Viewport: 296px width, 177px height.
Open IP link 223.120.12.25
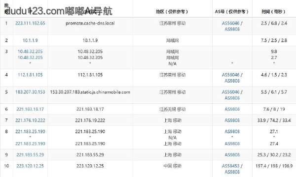click(30, 166)
